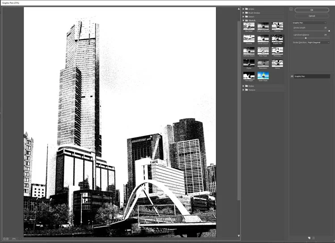Open the Stroke Direction dropdown
The image size is (335, 243).
318,43
